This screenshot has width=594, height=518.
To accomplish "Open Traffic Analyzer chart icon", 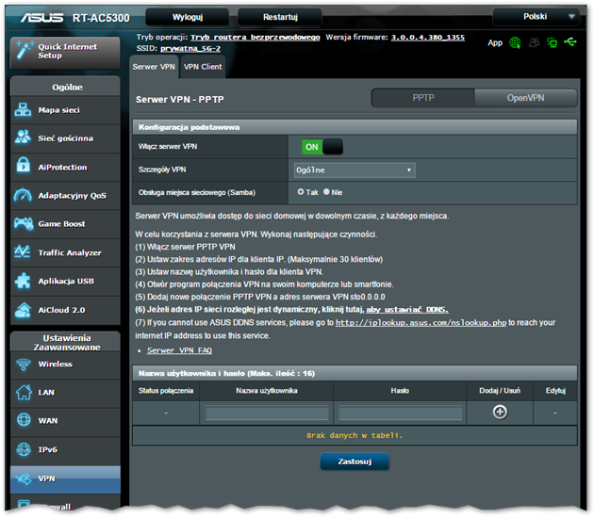I will pyautogui.click(x=23, y=251).
